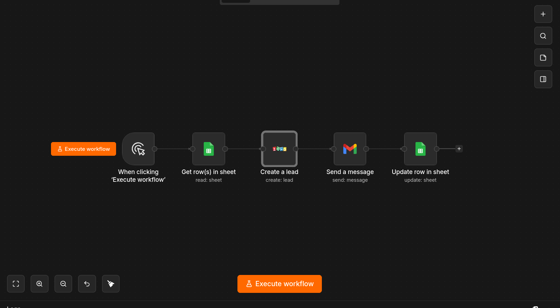The height and width of the screenshot is (308, 560).
Task: Click the 'update: sheet' subtitle
Action: coord(420,180)
